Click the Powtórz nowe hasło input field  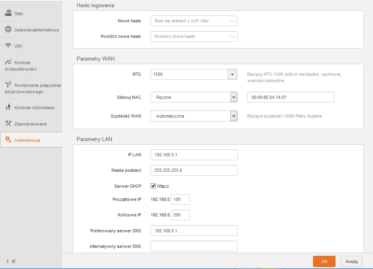point(194,36)
